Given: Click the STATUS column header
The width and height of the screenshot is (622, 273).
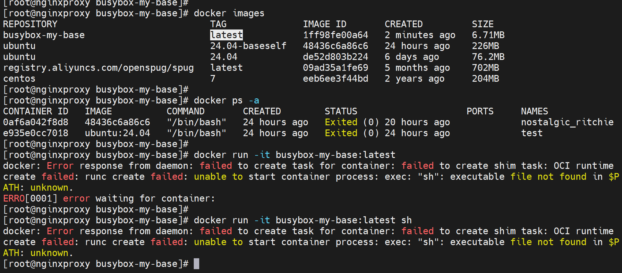Looking at the screenshot, I should 341,111.
